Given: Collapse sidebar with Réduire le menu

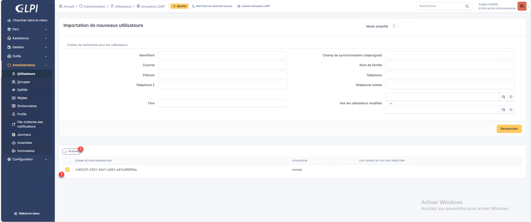Looking at the screenshot, I should 27,214.
